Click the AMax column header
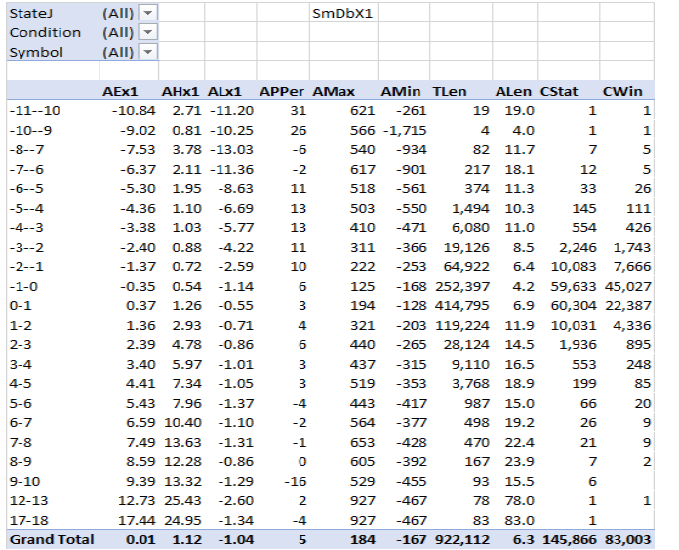 (334, 92)
